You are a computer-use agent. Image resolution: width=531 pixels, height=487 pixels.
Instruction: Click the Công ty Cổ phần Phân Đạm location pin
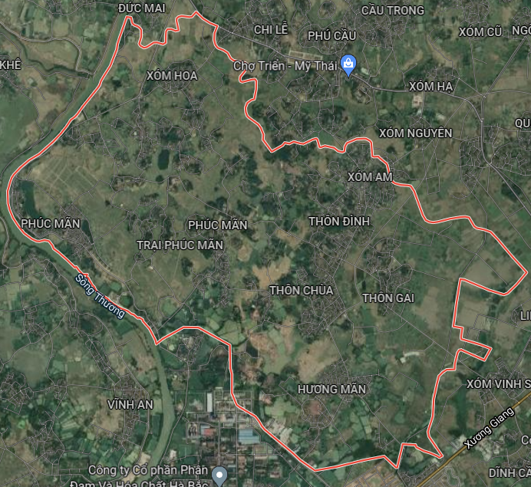tap(219, 476)
